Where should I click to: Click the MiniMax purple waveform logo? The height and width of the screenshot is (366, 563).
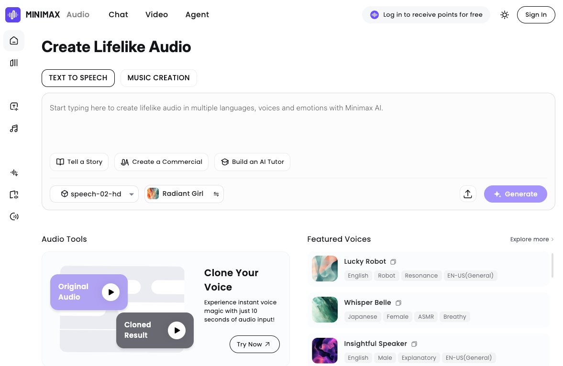tap(13, 15)
